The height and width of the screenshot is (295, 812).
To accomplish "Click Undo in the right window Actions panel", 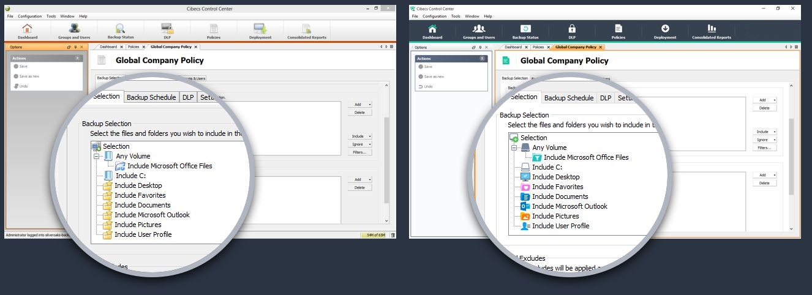I will pos(428,86).
